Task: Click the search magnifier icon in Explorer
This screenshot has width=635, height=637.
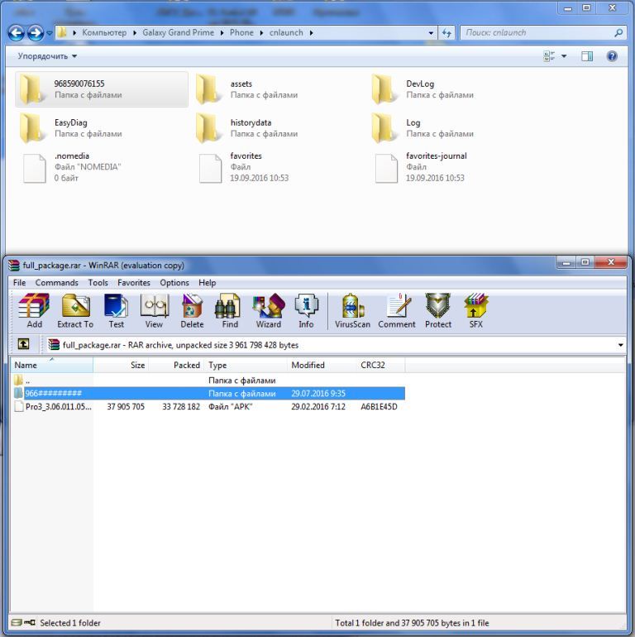Action: 618,33
